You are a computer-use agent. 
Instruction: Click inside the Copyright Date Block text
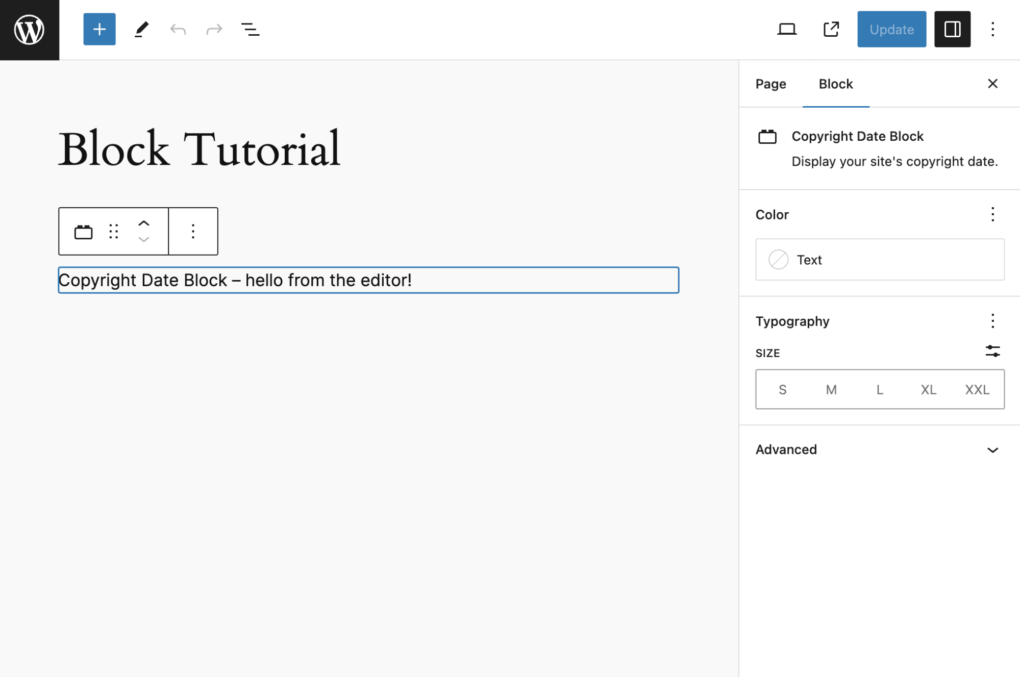[x=306, y=280]
